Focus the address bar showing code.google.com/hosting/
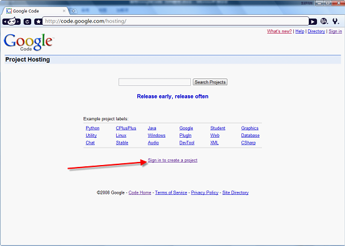 point(175,21)
